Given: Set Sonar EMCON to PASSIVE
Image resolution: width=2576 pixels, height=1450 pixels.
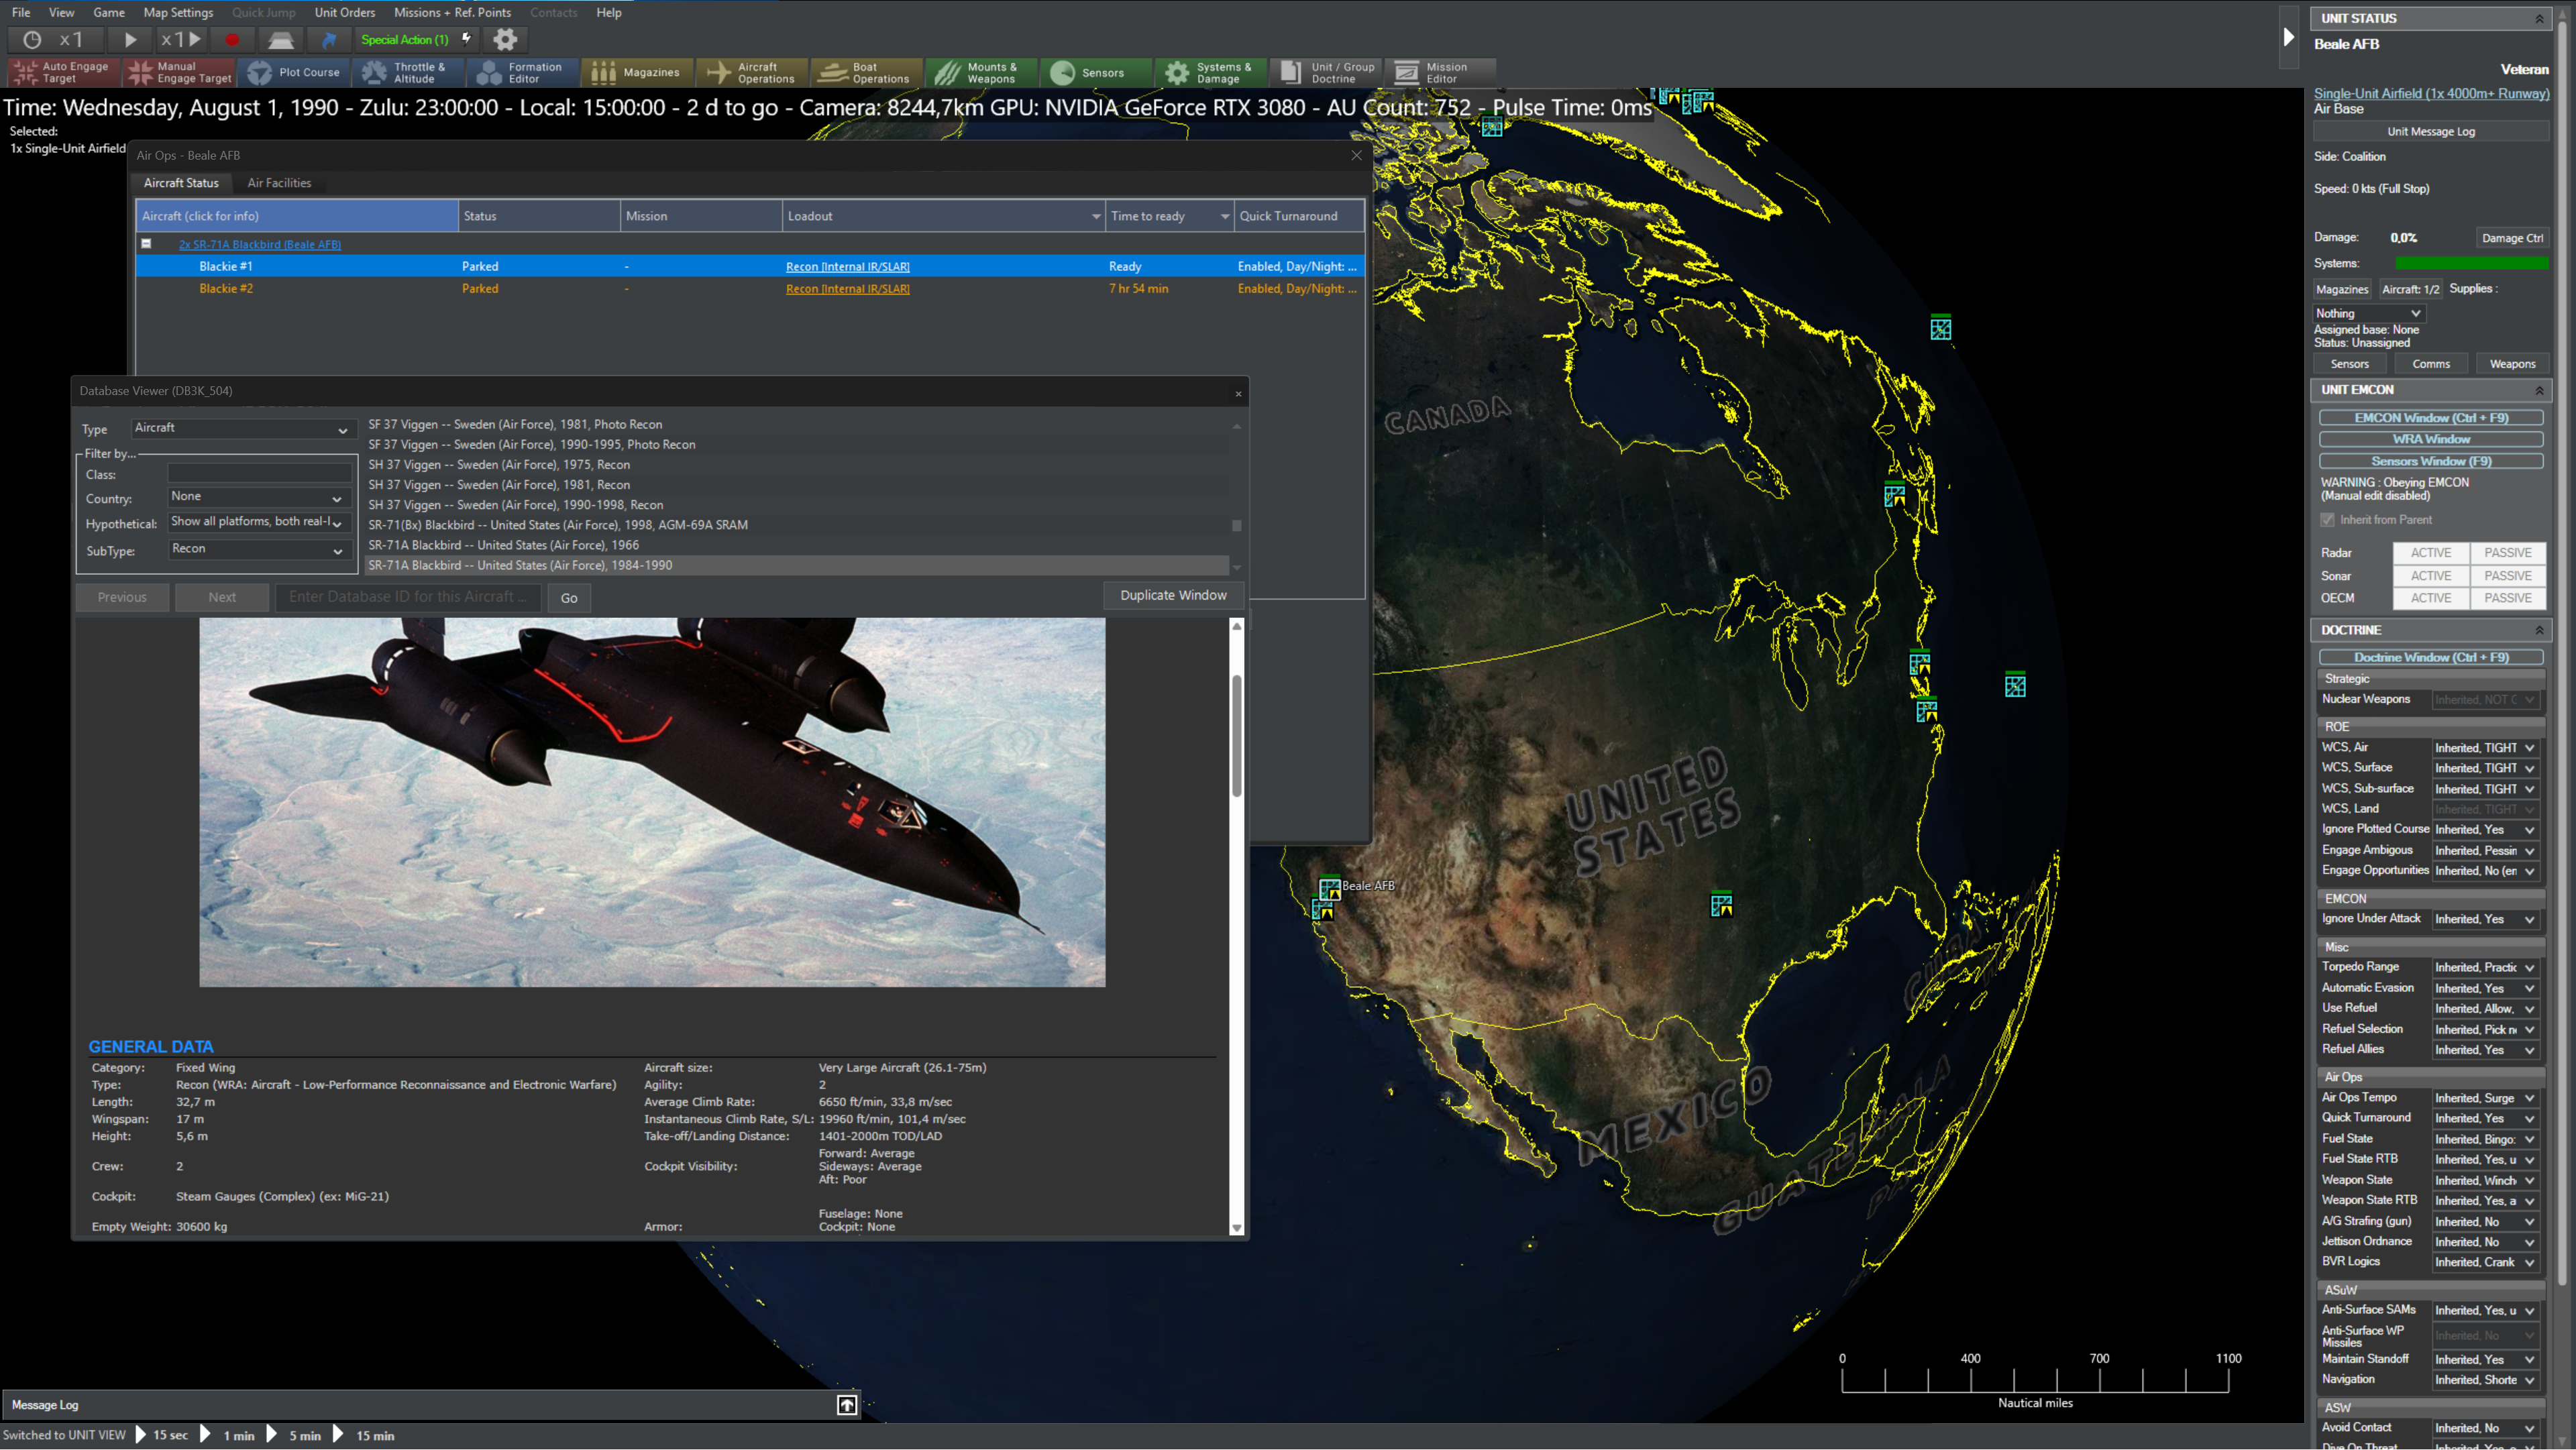Looking at the screenshot, I should coord(2507,576).
